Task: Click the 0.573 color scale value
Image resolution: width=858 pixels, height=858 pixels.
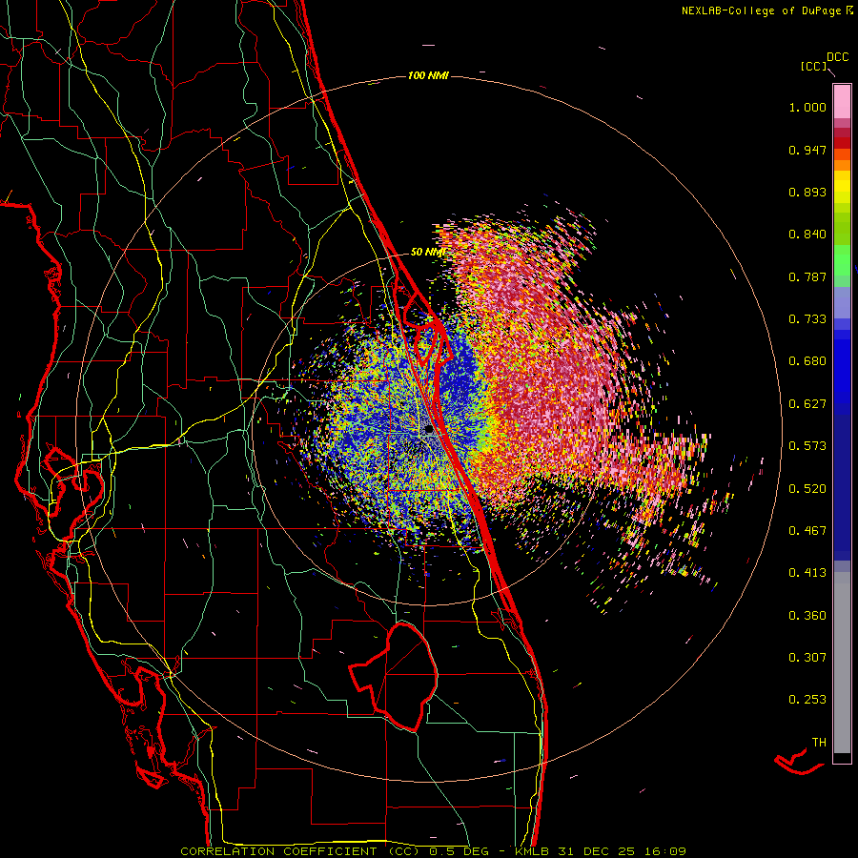Action: (x=807, y=446)
